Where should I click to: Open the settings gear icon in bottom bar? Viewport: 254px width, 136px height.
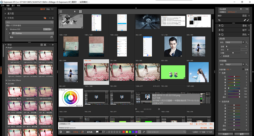(x=61, y=132)
